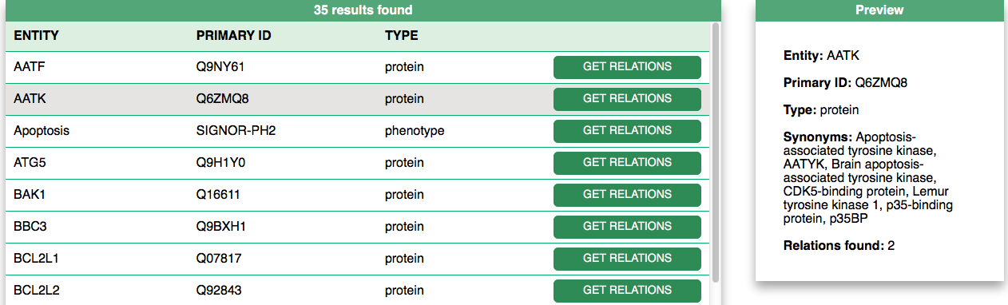Screen dimensions: 1008x305
Task: Select the AATF entity row
Action: pos(358,67)
